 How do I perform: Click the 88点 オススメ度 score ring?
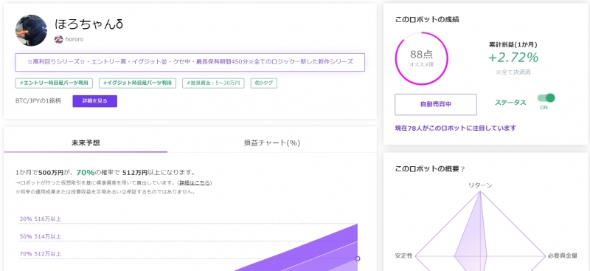point(421,58)
